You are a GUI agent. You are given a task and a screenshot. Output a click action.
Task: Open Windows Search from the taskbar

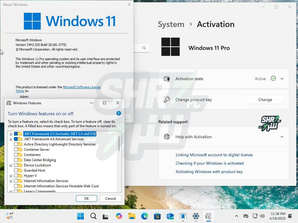click(x=93, y=216)
